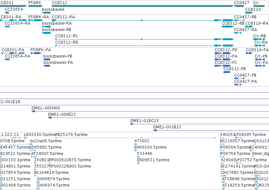
Task: Click the bocksbeutel-PB protein label
Action: click(x=58, y=56)
